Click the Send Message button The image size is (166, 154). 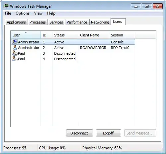pos(140,133)
